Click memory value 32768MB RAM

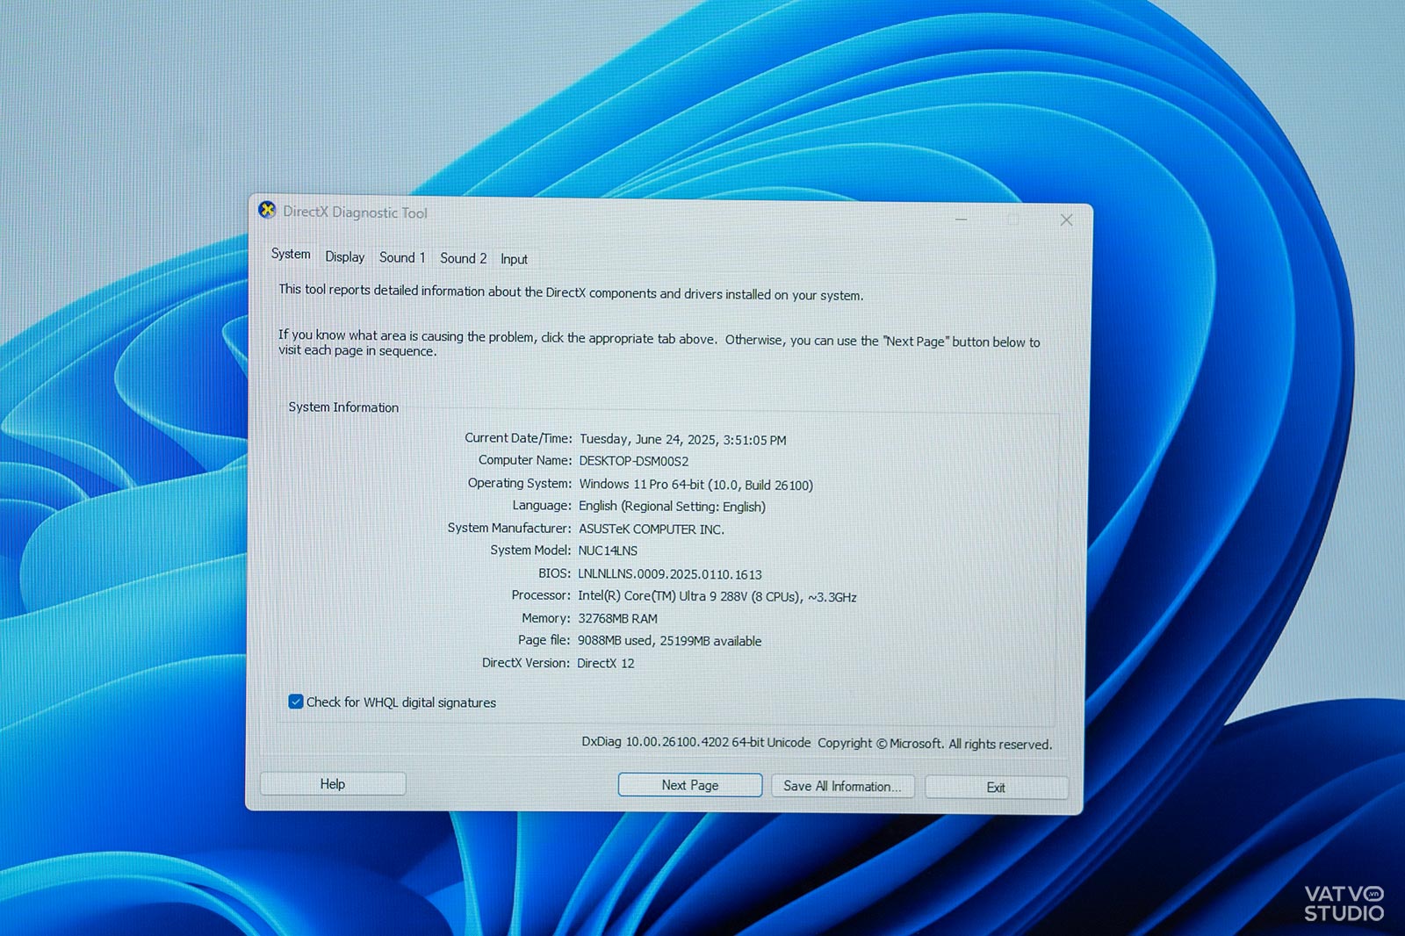[617, 618]
